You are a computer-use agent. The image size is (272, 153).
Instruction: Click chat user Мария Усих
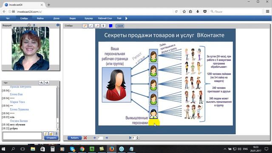[x=17, y=102]
